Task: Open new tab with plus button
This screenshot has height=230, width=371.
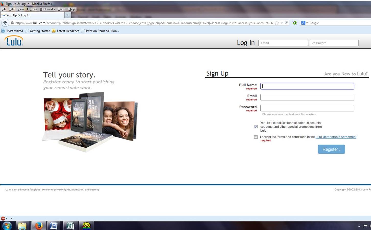Action: (68, 15)
